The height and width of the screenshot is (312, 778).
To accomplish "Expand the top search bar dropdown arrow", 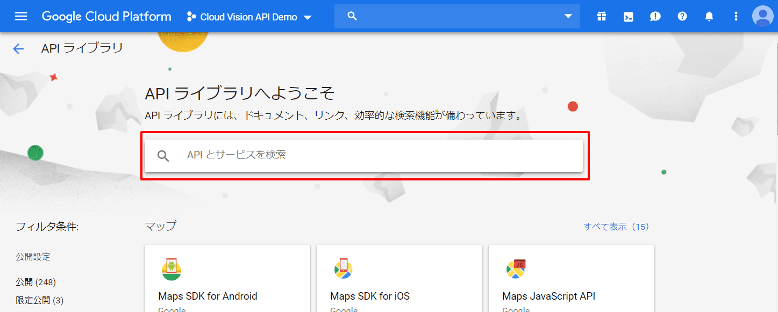I will pyautogui.click(x=568, y=16).
